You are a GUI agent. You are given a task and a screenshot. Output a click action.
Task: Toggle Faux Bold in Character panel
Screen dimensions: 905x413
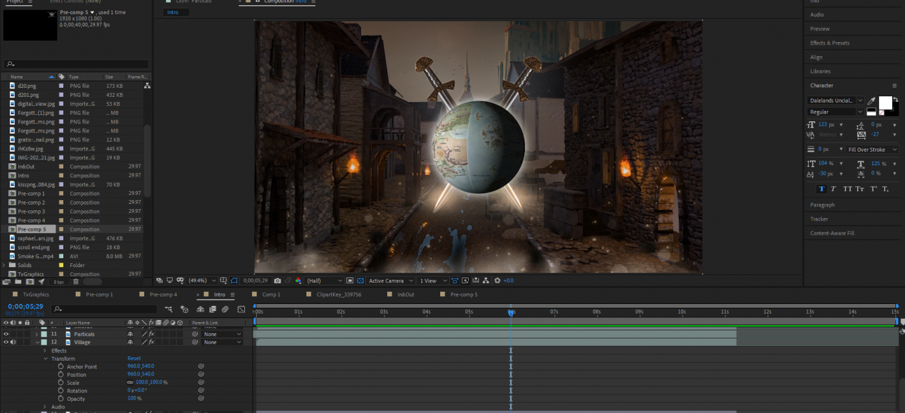[822, 189]
